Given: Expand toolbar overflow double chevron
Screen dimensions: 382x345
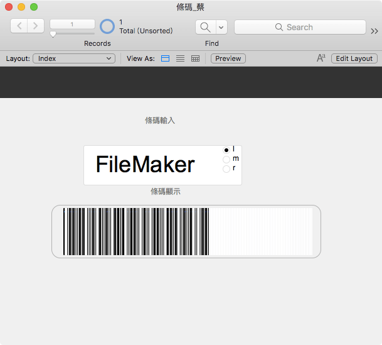Looking at the screenshot, I should 374,31.
